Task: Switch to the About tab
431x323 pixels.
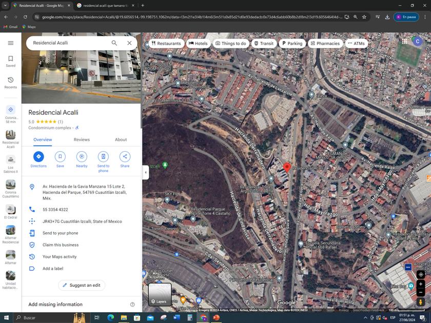Action: [x=121, y=139]
